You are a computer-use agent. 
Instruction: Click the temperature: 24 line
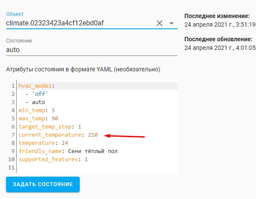click(43, 143)
